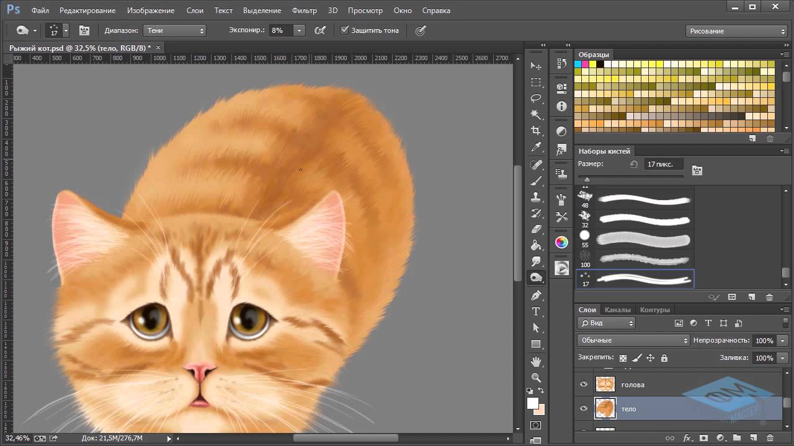Open the Фильтр menu
Screen dimensions: 794x446
(x=304, y=11)
